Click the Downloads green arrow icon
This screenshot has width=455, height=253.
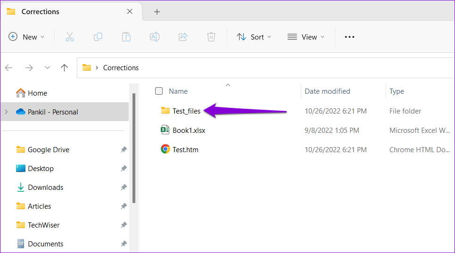point(21,187)
